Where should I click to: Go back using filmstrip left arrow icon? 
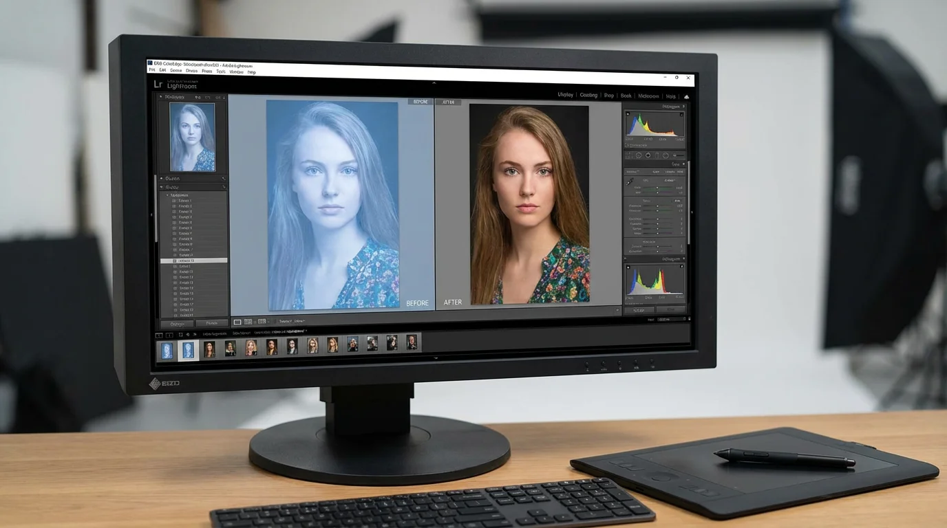pyautogui.click(x=188, y=335)
